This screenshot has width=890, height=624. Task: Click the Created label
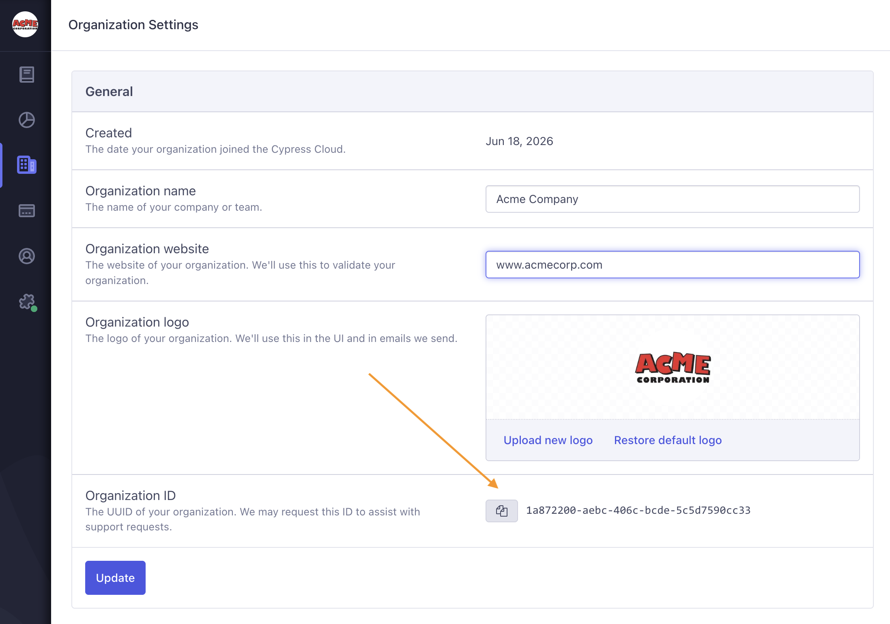tap(109, 133)
